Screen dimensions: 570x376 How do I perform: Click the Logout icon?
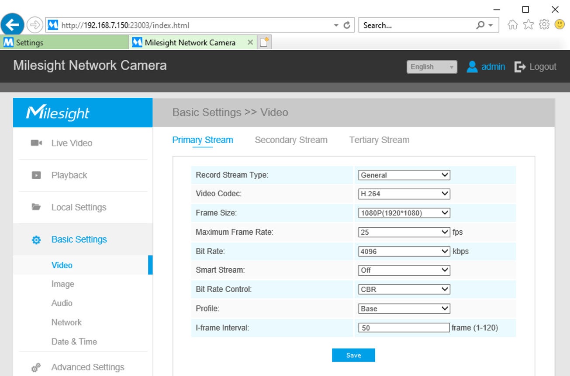[x=520, y=67]
